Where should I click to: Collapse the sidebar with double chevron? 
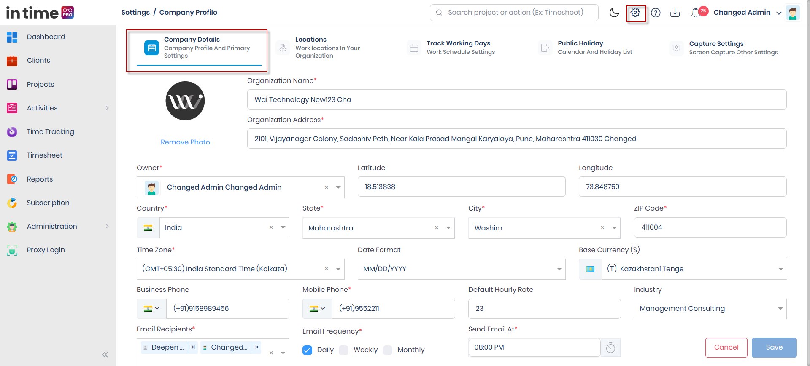tap(105, 355)
